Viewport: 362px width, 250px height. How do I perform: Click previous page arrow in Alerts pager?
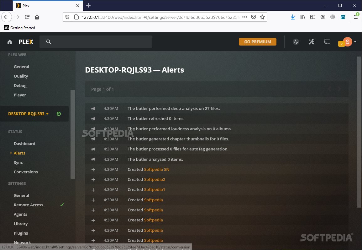click(x=329, y=89)
